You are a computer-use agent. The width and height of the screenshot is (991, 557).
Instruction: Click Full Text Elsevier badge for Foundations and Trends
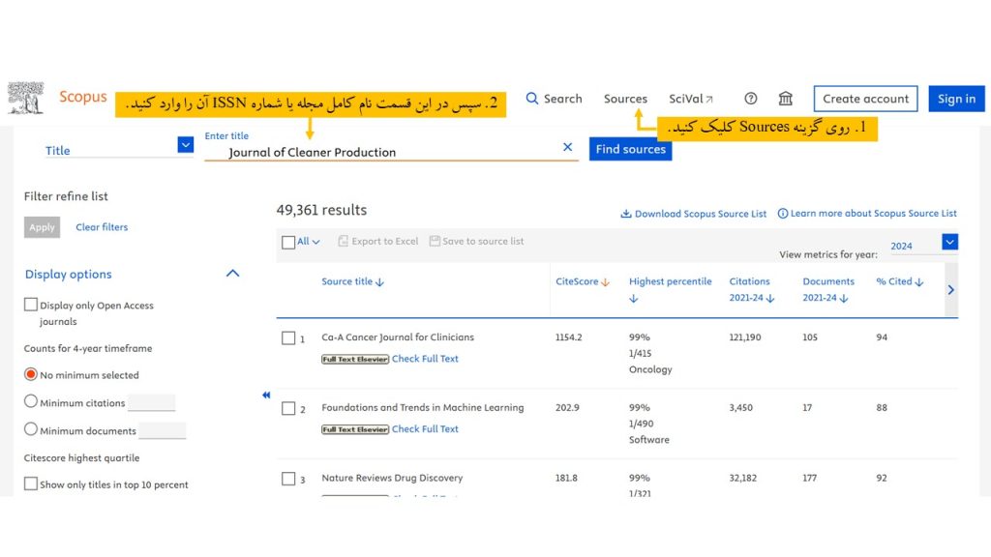[x=355, y=429]
